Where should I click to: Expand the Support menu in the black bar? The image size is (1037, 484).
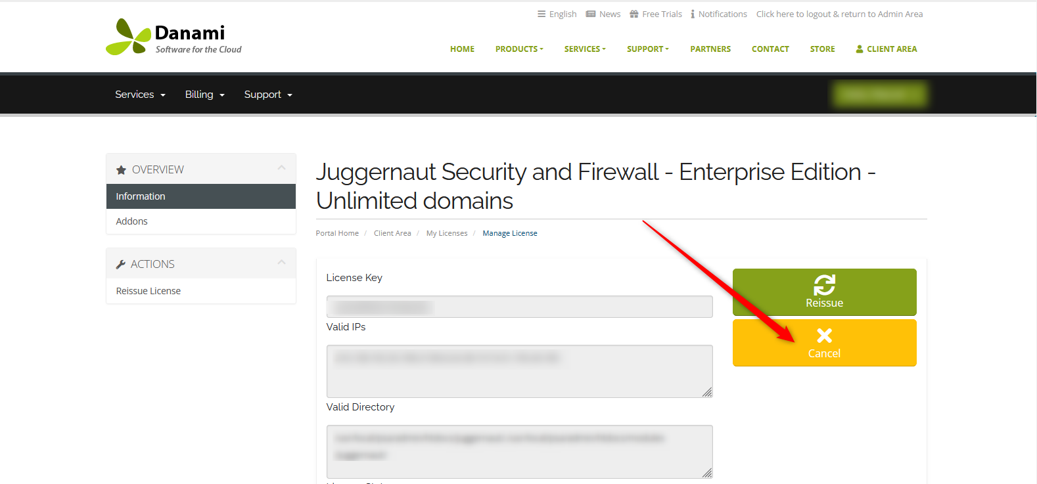[268, 95]
